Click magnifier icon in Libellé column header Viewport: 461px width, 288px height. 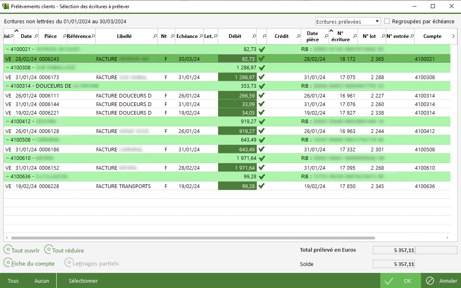pyautogui.click(x=155, y=36)
